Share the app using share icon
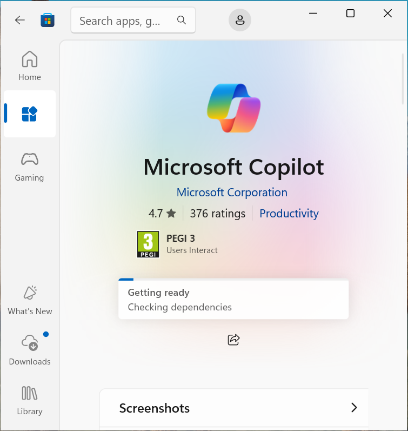This screenshot has height=431, width=408. point(233,340)
